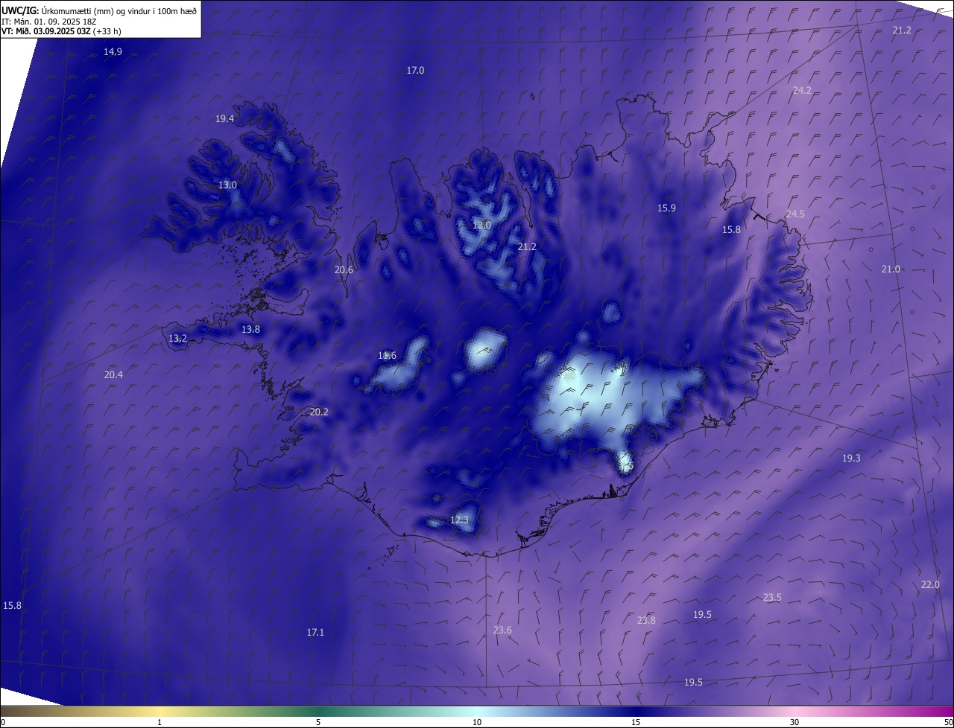Click the colorbar tick label 0
This screenshot has height=728, width=954.
(x=3, y=722)
